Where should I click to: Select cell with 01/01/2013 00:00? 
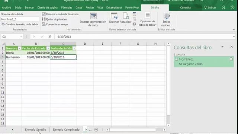[36, 57]
